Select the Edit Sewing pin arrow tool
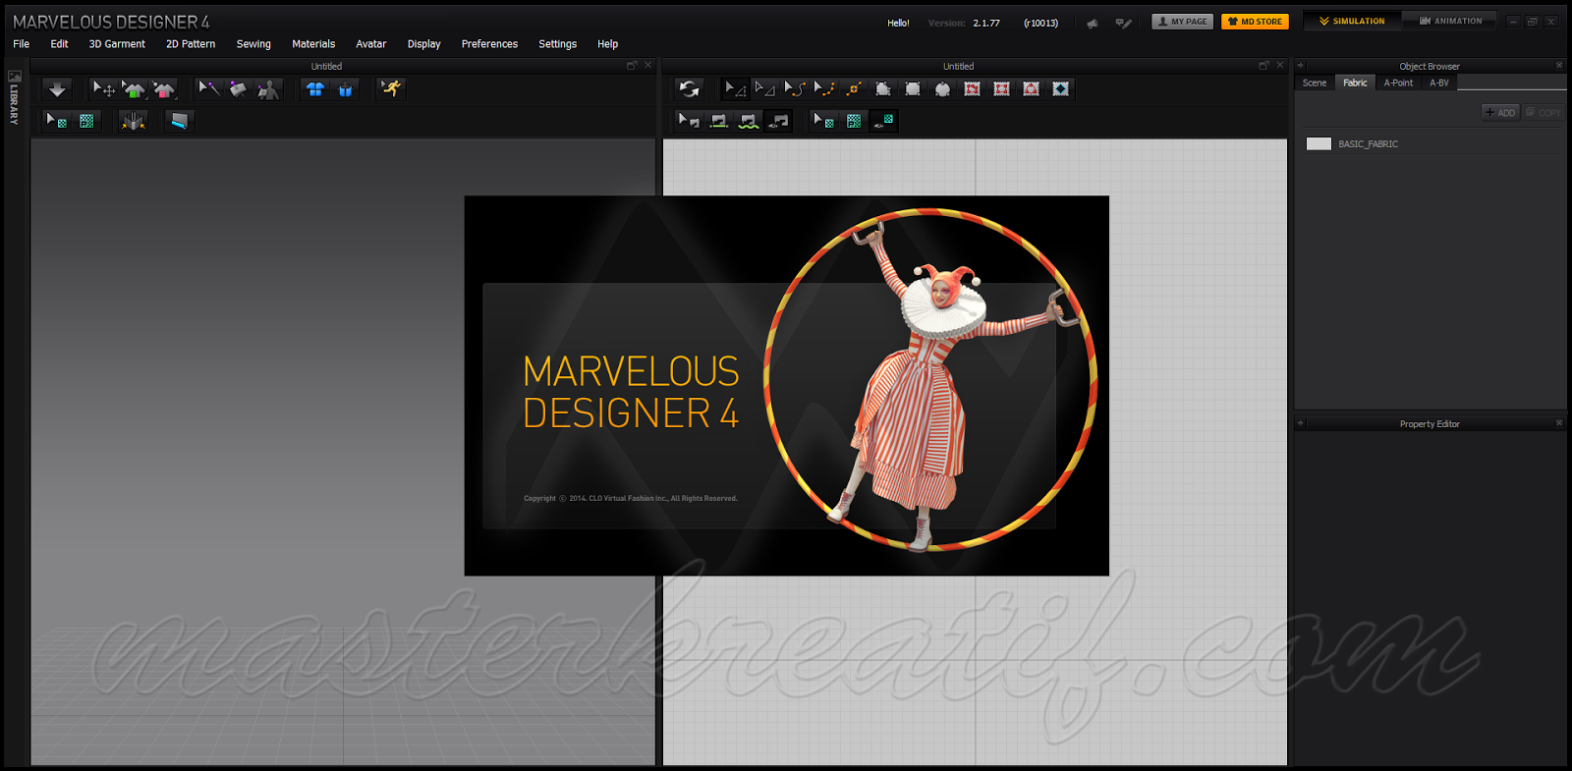This screenshot has width=1572, height=771. tap(208, 89)
